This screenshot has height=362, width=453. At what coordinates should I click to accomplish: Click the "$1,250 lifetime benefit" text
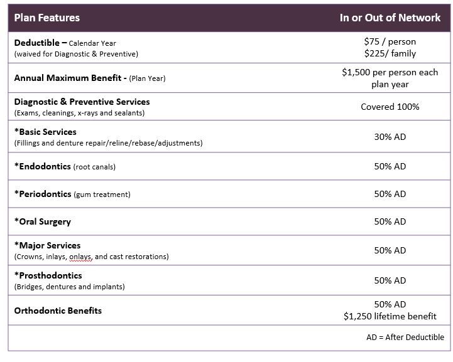pos(390,316)
